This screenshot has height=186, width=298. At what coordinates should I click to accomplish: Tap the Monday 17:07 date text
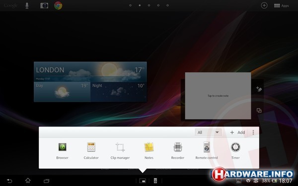point(43,79)
